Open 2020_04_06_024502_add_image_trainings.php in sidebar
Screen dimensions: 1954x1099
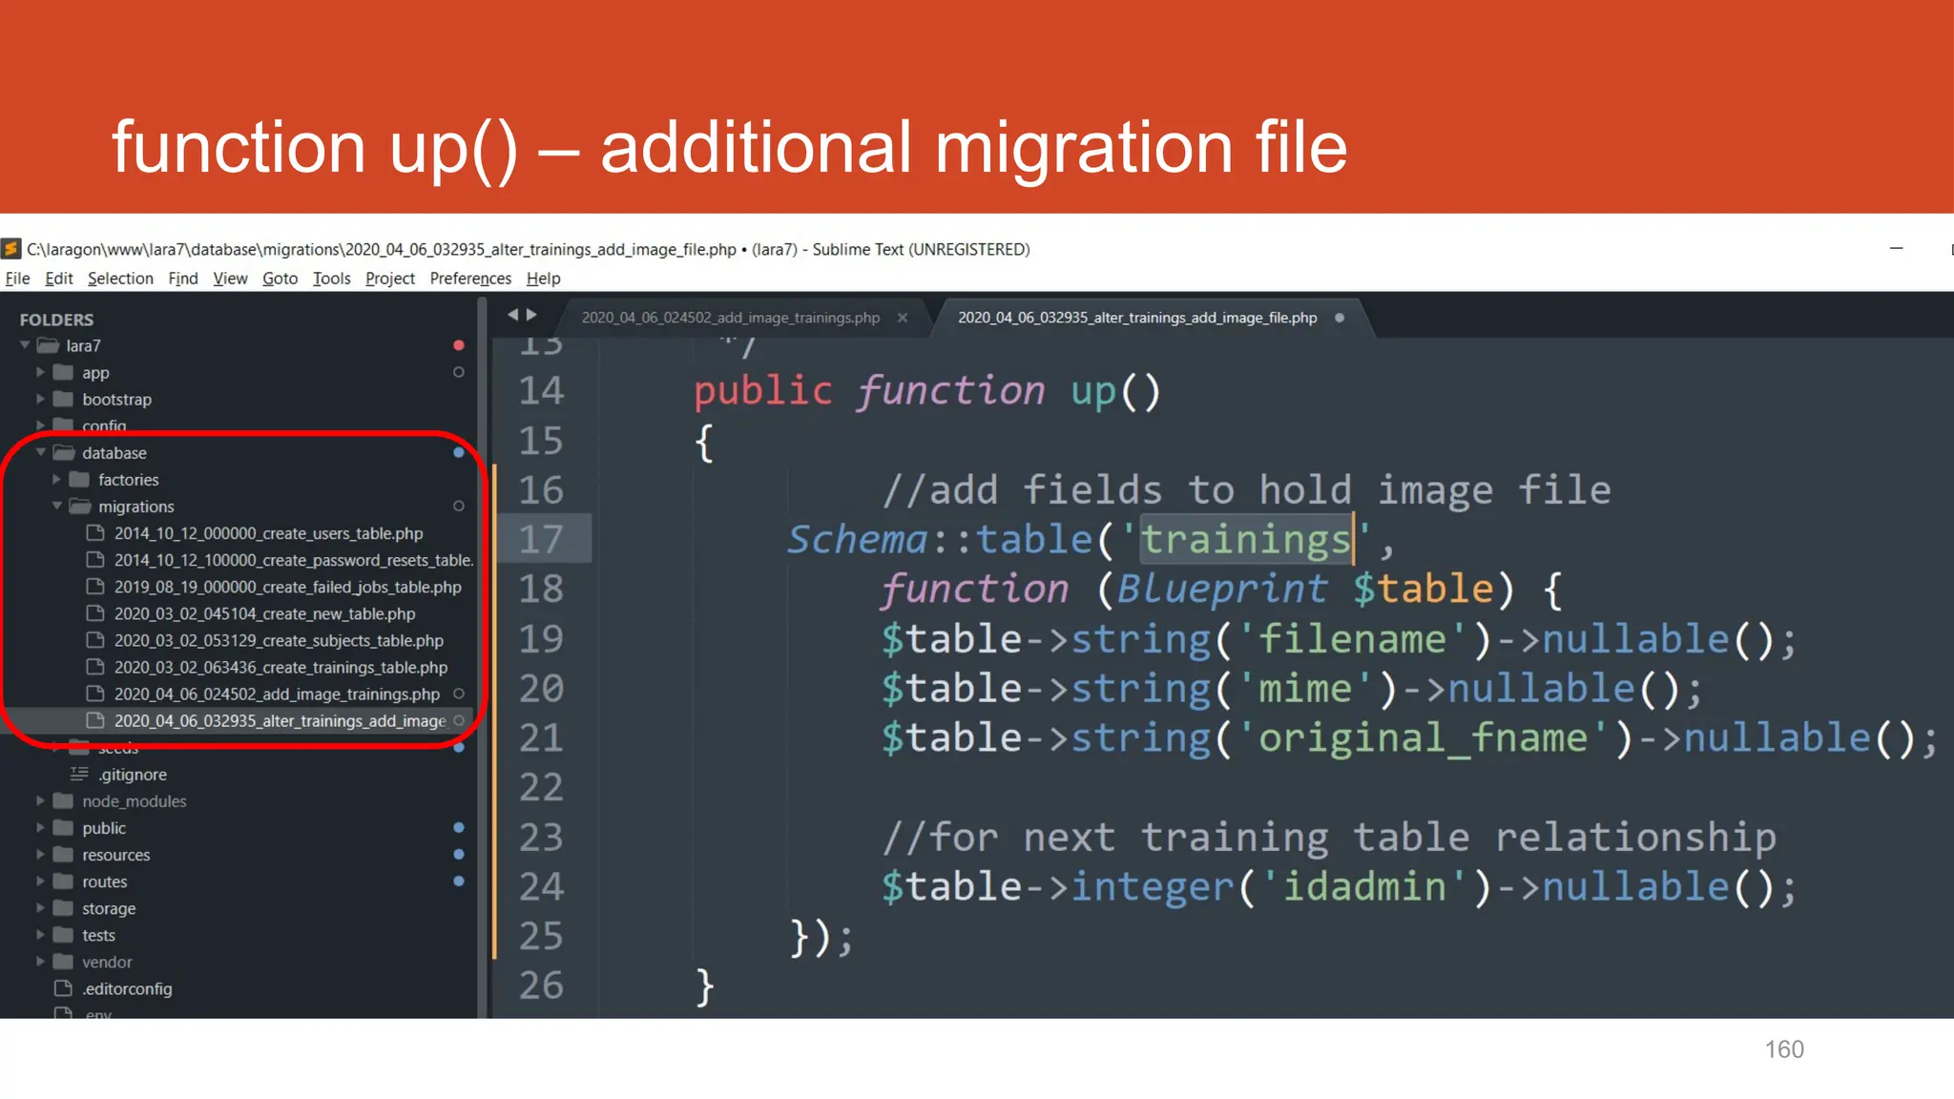(277, 694)
